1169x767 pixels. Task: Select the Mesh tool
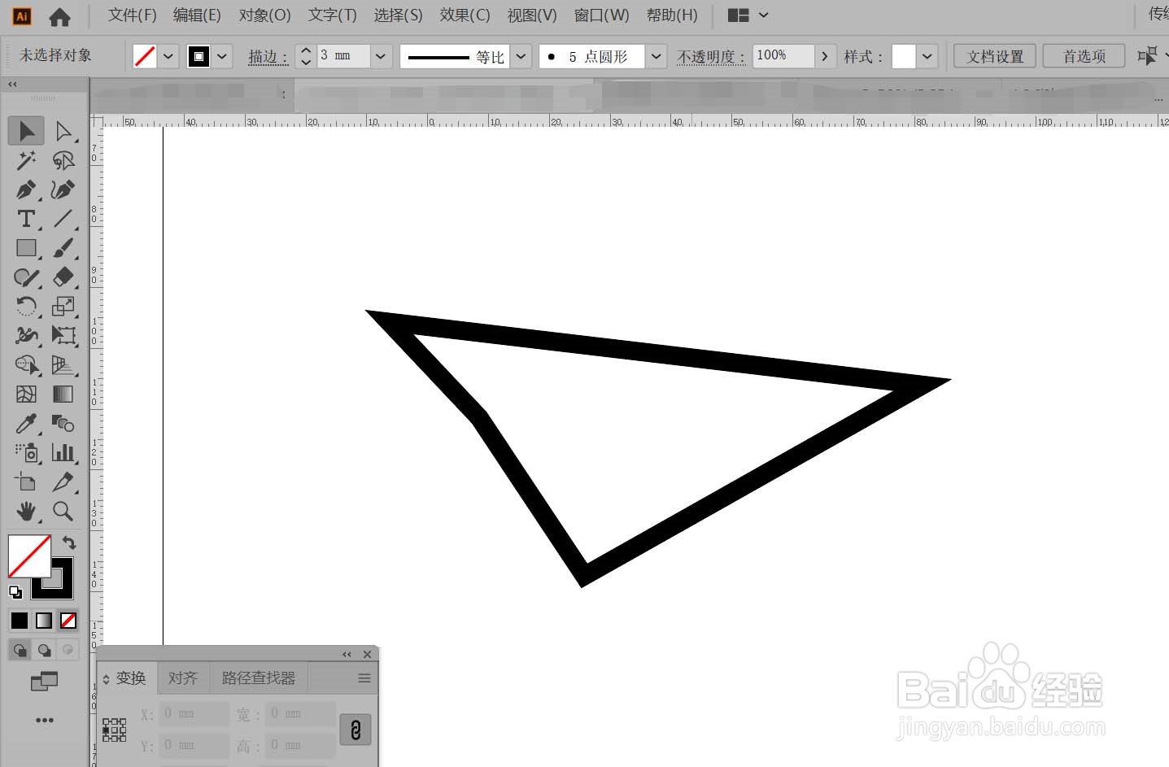[26, 394]
